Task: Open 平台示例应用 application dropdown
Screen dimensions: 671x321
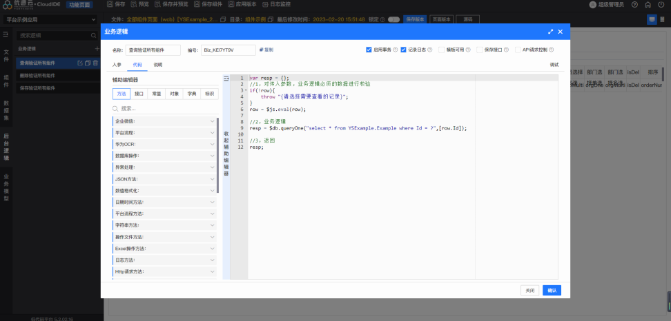Action: (x=50, y=20)
